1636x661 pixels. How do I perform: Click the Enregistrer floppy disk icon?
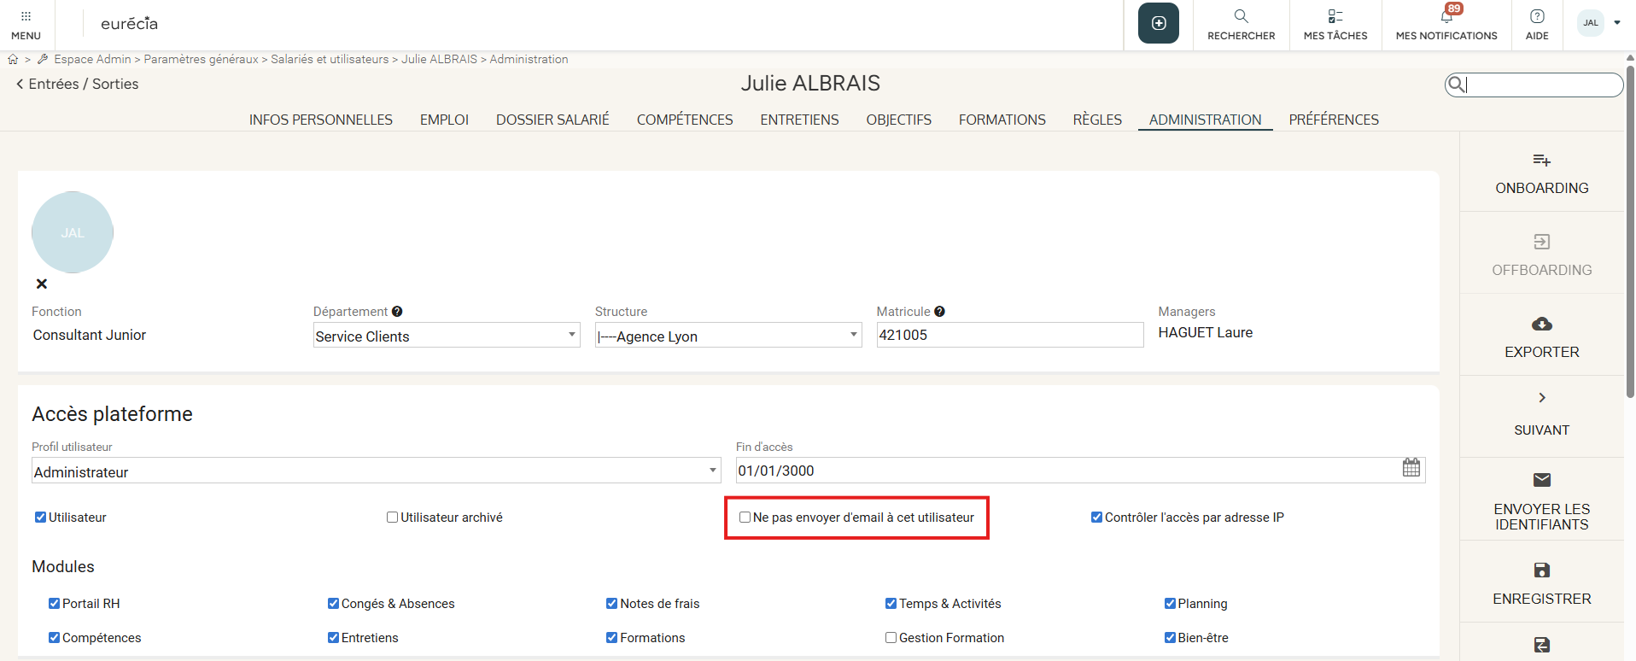click(x=1541, y=570)
